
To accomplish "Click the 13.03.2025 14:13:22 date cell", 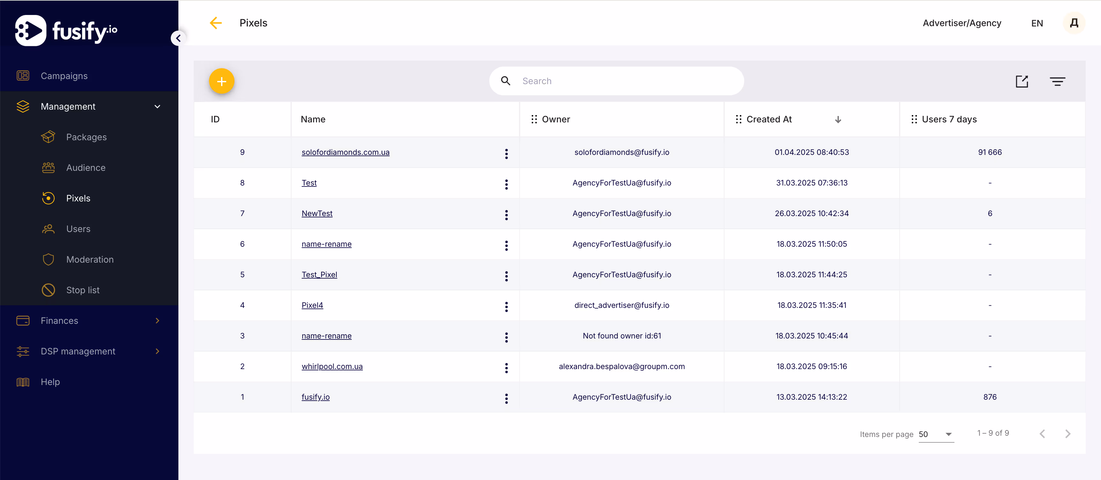I will pos(812,396).
